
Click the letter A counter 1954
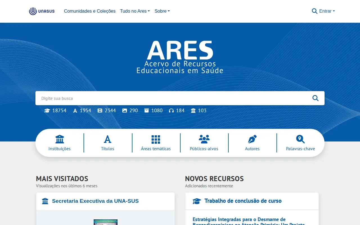82,111
